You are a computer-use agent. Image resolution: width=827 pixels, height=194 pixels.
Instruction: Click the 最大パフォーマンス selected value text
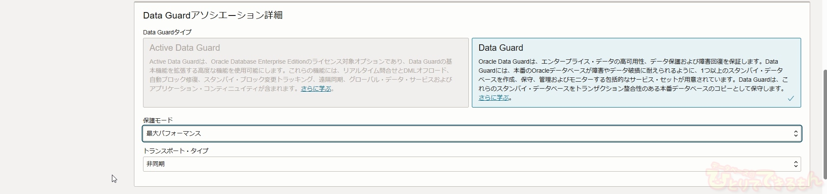[x=174, y=134]
